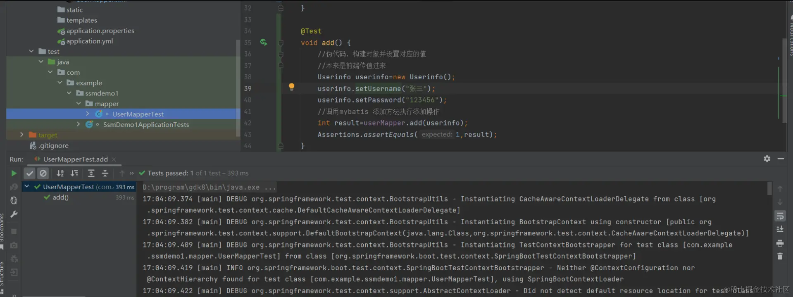This screenshot has width=793, height=297.
Task: Fold the comment block at line 36
Action: pos(281,54)
